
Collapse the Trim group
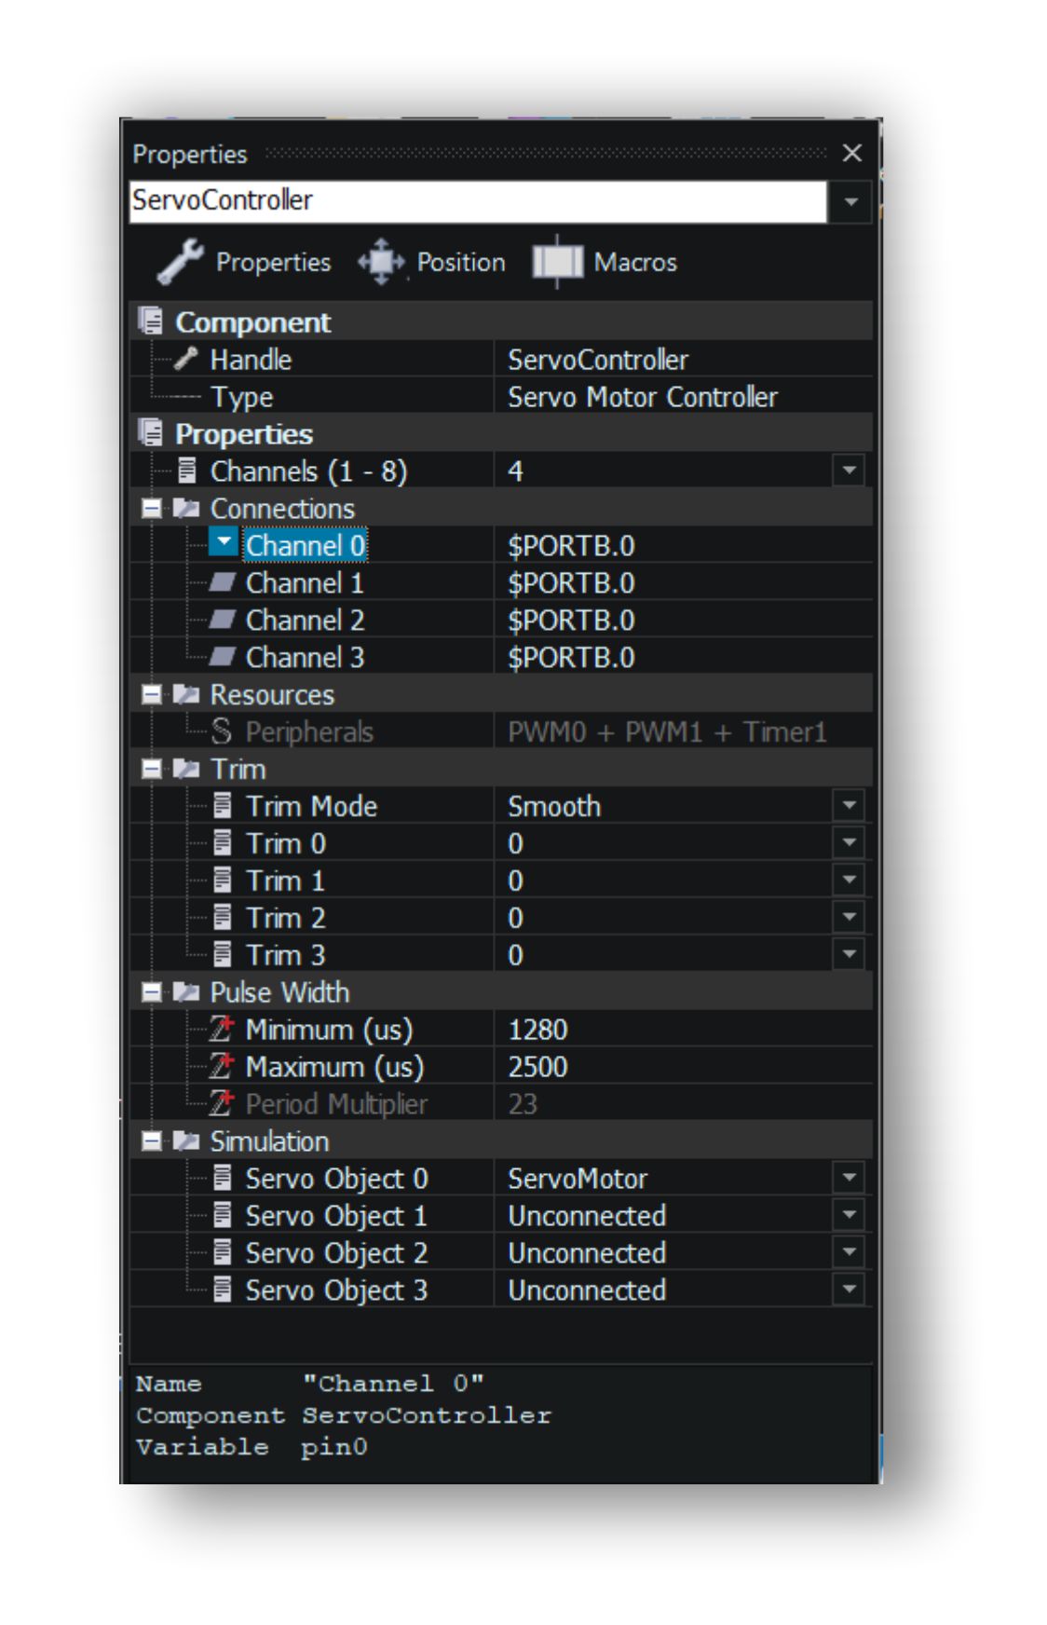(151, 769)
